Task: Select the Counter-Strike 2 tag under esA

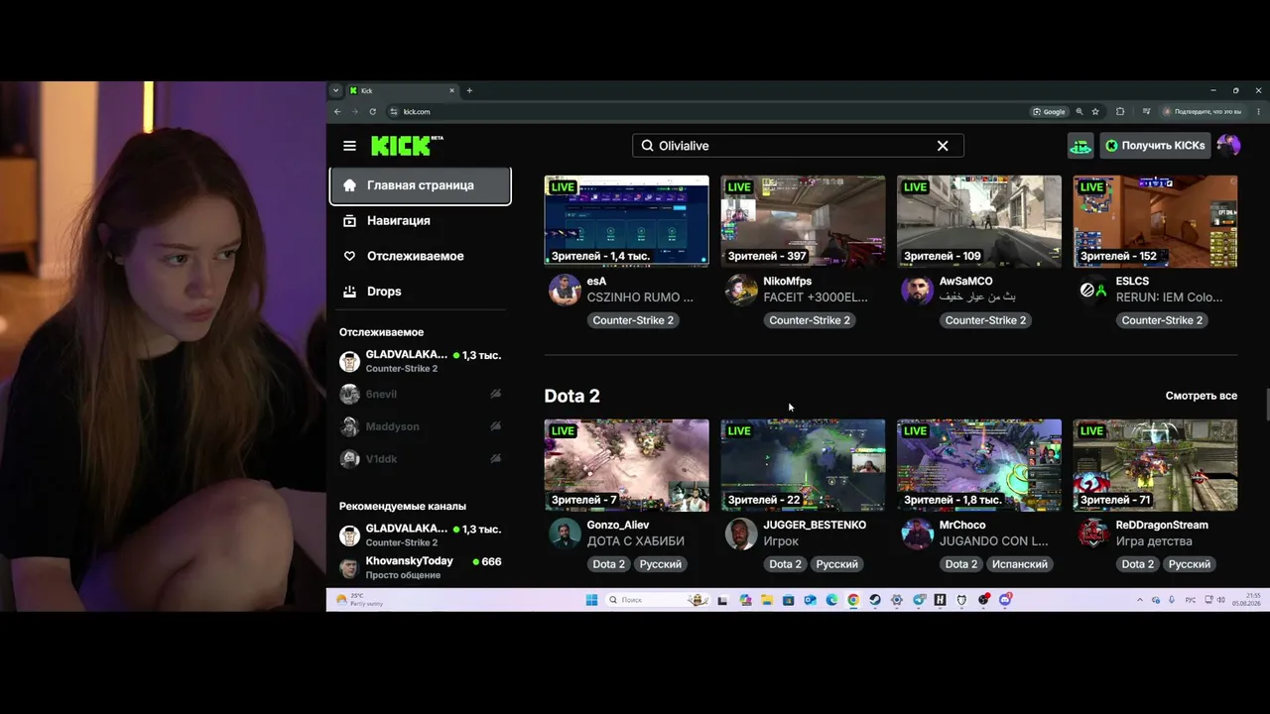Action: 633,320
